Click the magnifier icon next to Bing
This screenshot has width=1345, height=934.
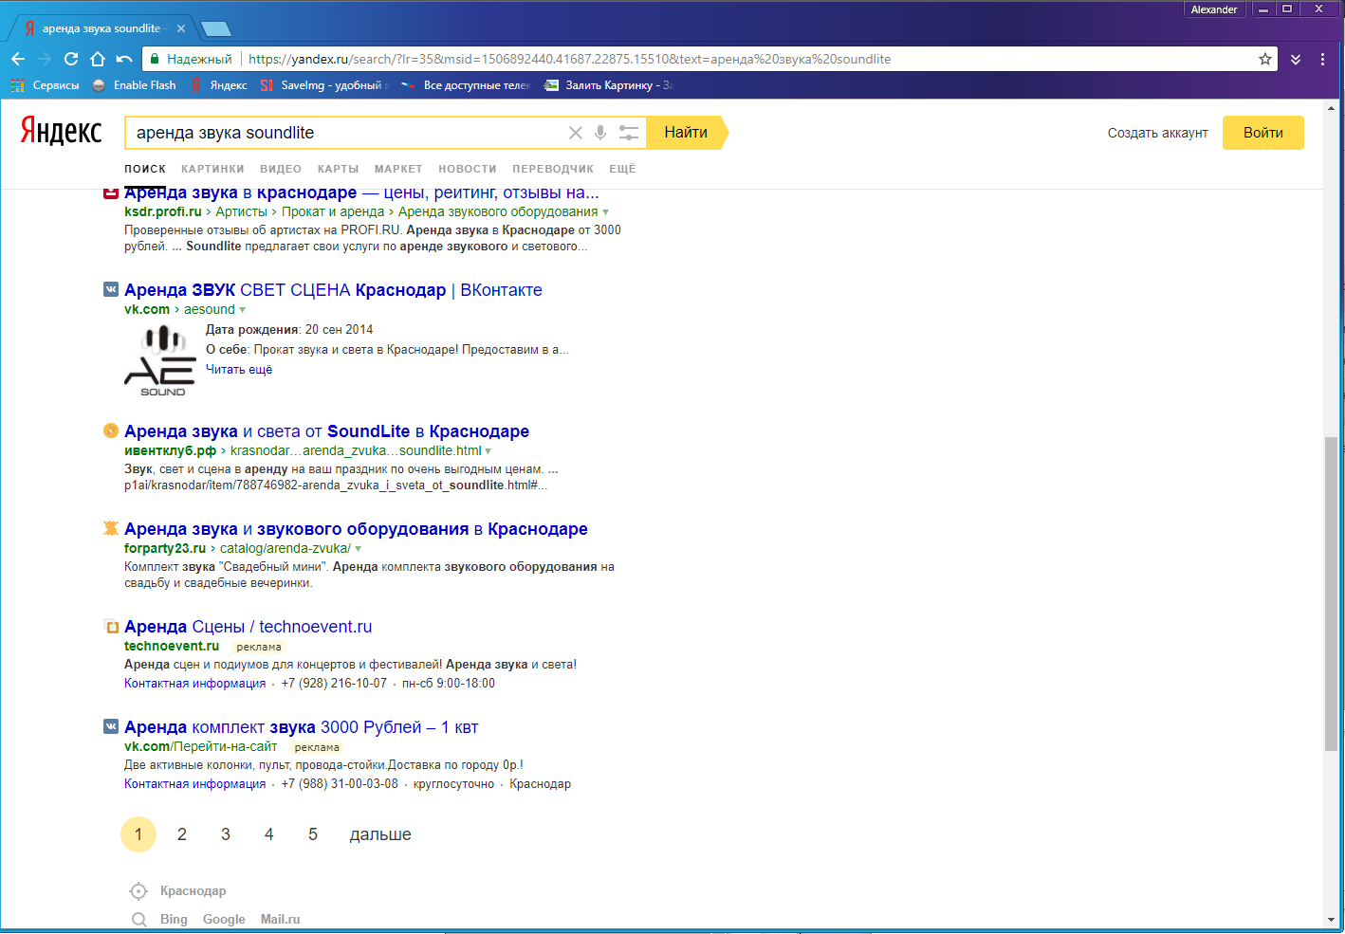[x=139, y=920]
